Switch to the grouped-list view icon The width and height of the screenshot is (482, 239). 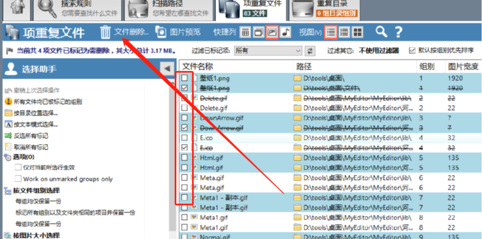point(344,32)
